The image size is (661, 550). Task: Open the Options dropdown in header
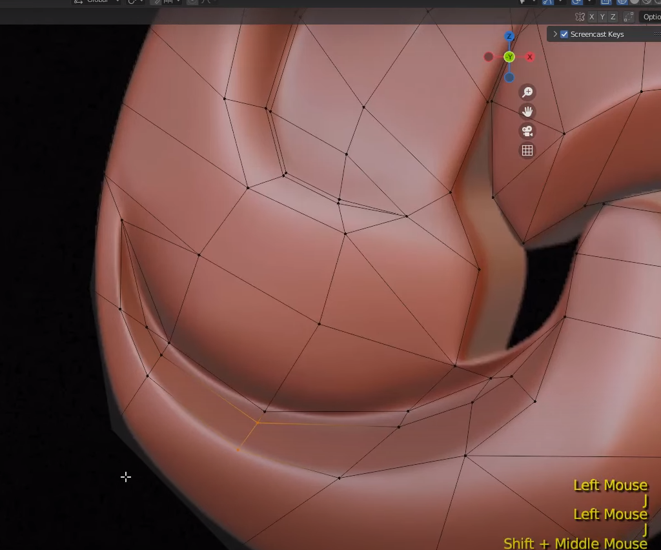coord(651,17)
